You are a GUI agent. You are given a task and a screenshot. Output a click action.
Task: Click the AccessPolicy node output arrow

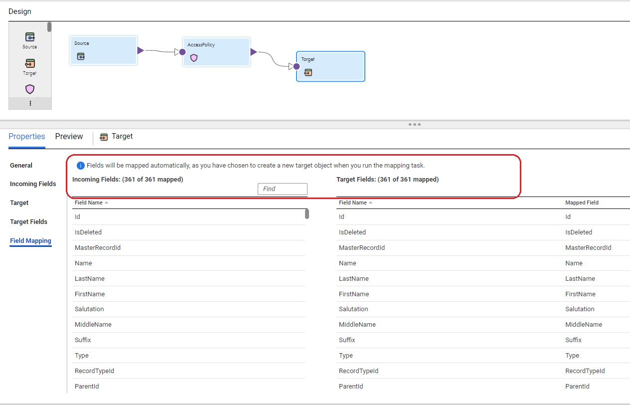coord(254,52)
